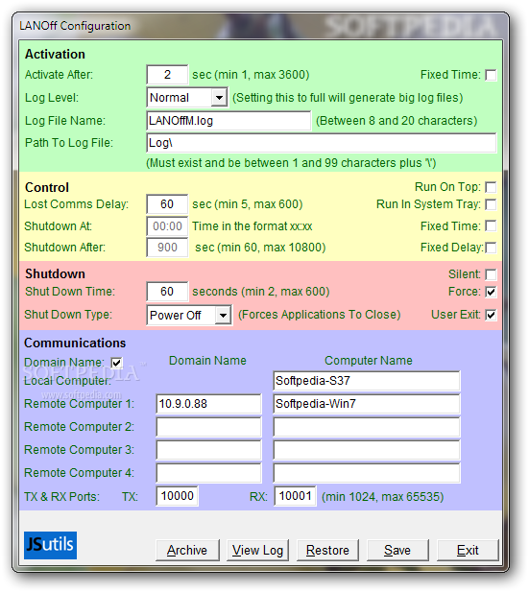The image size is (529, 592).
Task: Enable Run In System Tray
Action: [x=491, y=204]
